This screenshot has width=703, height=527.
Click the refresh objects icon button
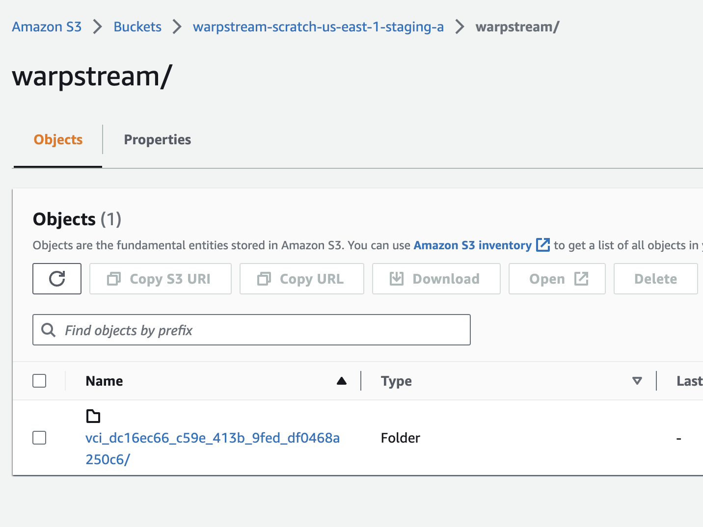[57, 279]
